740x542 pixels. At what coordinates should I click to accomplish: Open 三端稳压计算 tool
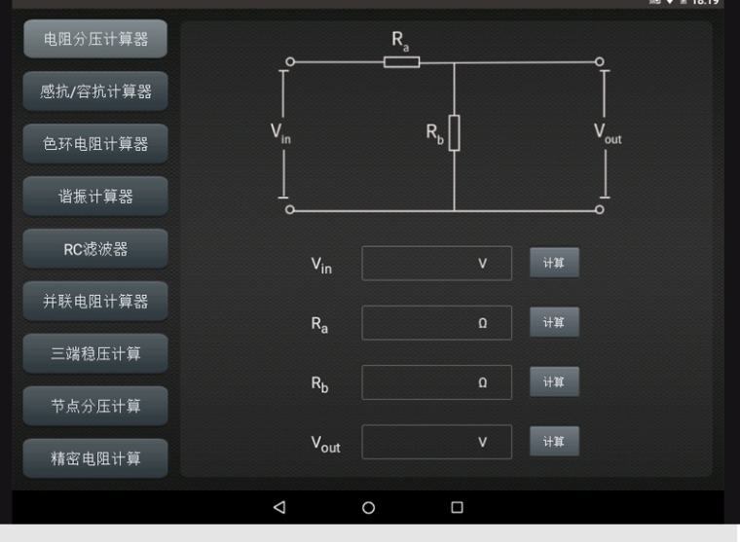(x=95, y=354)
